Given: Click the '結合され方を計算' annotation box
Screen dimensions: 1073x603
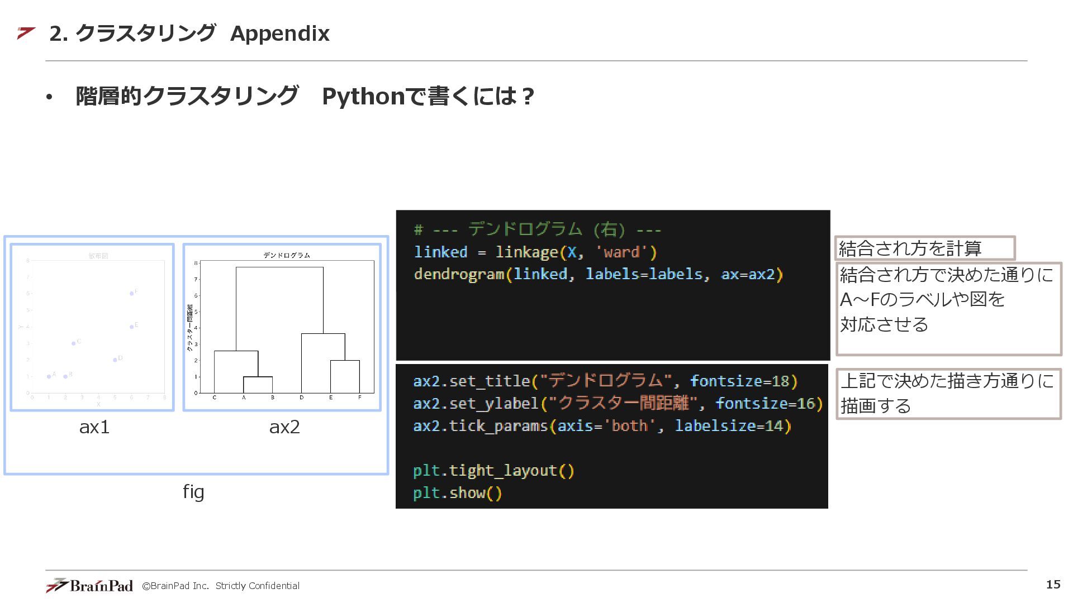Looking at the screenshot, I should pyautogui.click(x=925, y=248).
